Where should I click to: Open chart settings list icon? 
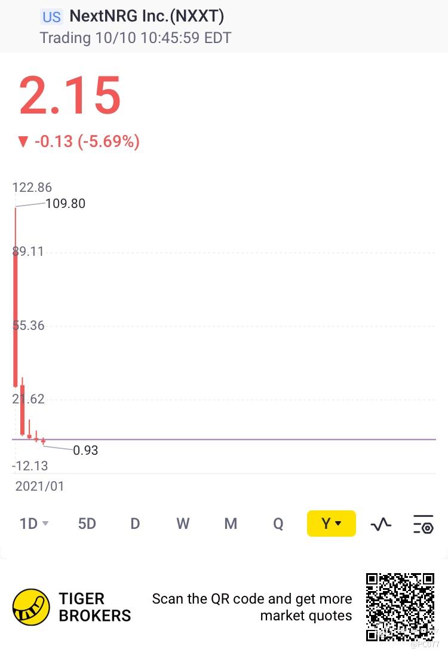point(424,524)
